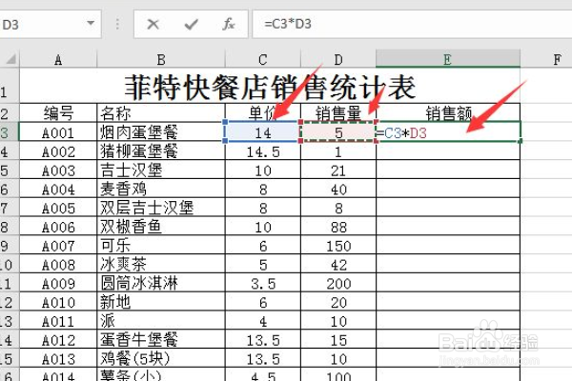Click cell 双层吉士汉堡
Viewport: 572px width, 381px height.
coord(161,208)
